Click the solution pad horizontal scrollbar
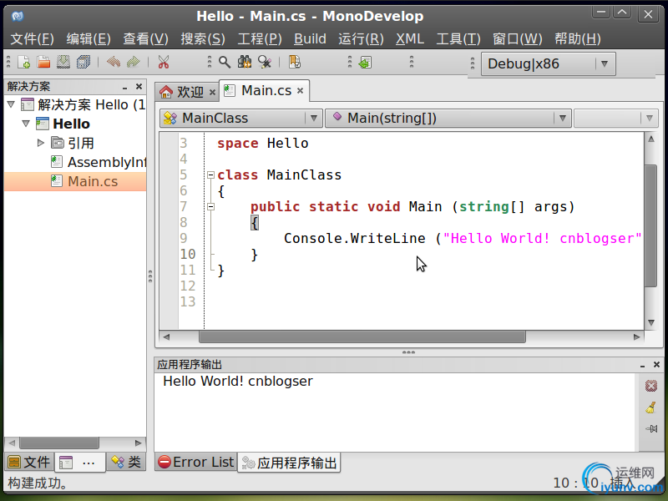Screen dimensions: 668x501 [59, 443]
